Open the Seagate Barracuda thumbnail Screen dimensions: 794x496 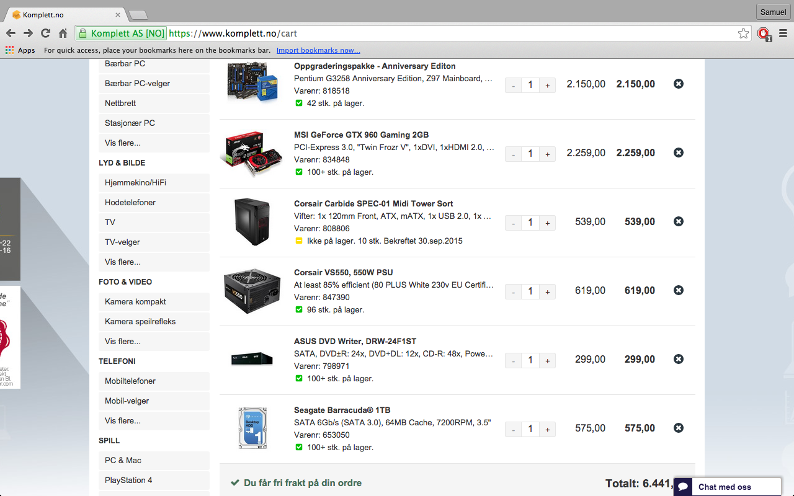(252, 428)
